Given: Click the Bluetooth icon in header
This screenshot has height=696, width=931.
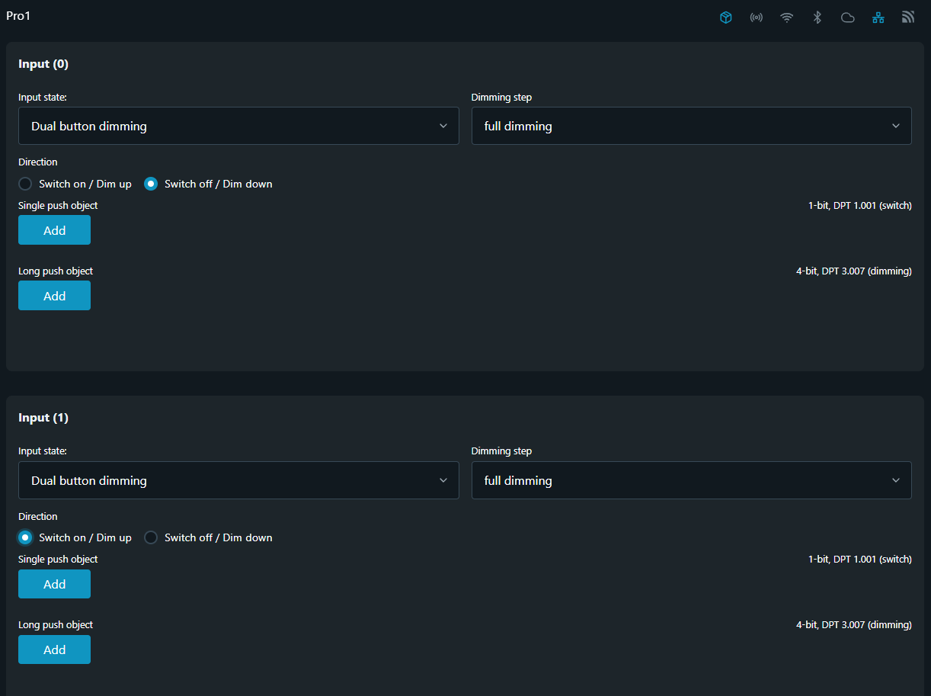Looking at the screenshot, I should pos(817,18).
